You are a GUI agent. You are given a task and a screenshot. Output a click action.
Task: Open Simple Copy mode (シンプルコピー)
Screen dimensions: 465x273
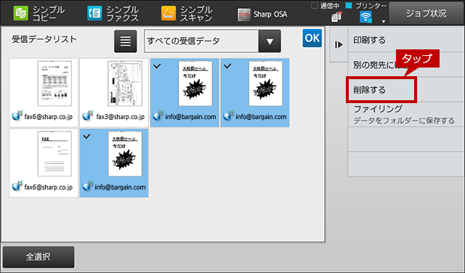click(x=39, y=14)
